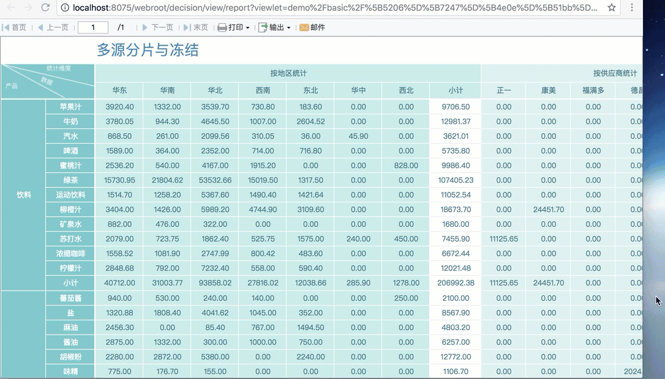The width and height of the screenshot is (665, 379).
Task: Click the 牛奶 product row label
Action: (70, 122)
